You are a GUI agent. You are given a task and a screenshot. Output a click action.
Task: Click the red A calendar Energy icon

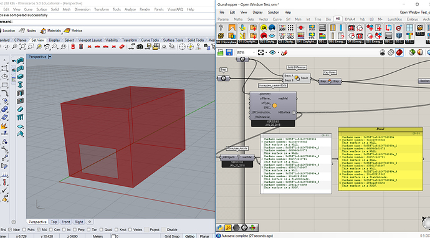click(x=351, y=27)
